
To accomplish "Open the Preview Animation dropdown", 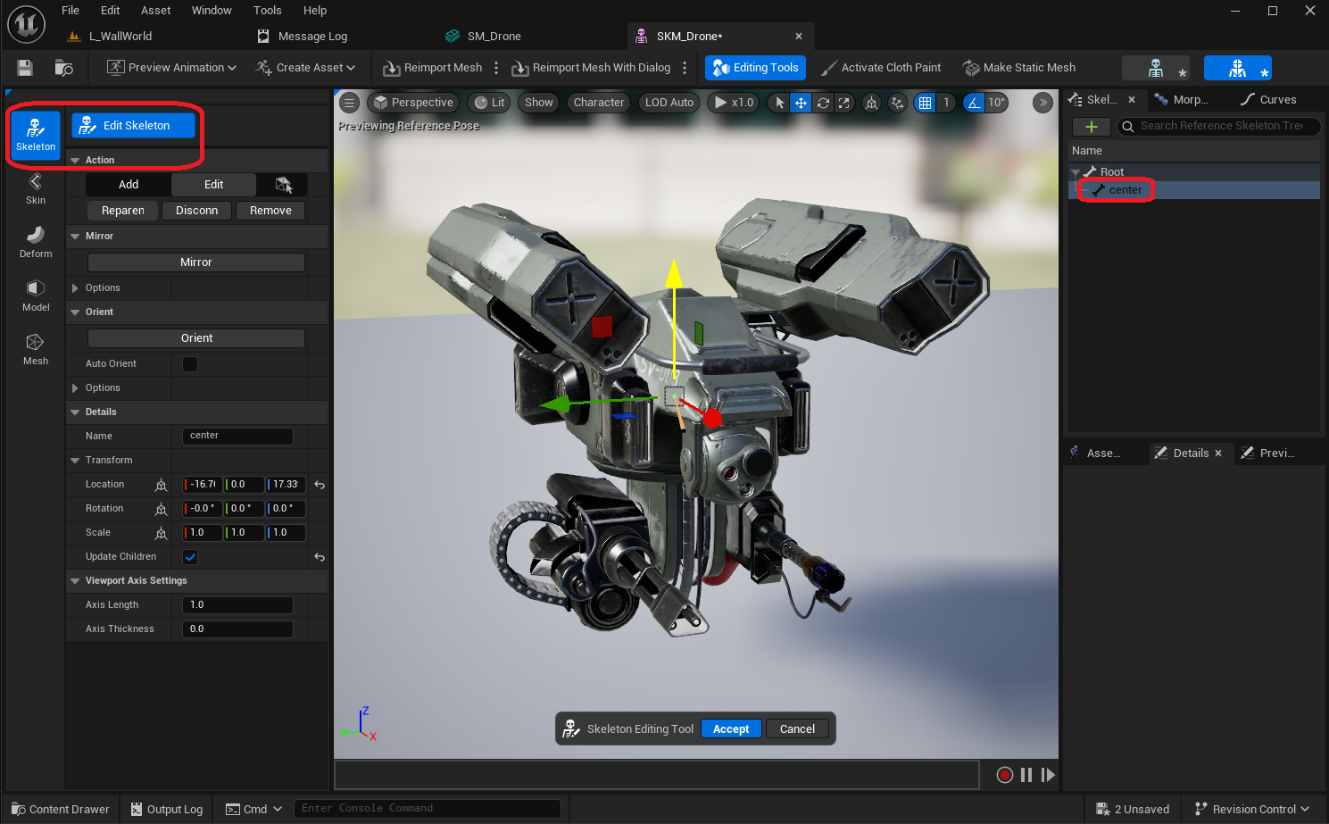I will [171, 68].
